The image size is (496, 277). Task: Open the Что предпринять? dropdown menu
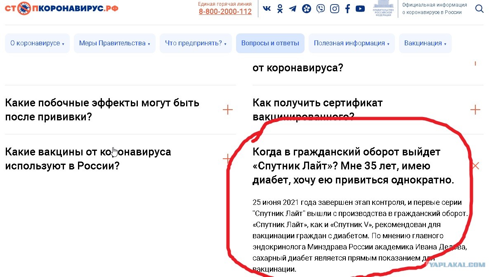coord(196,43)
